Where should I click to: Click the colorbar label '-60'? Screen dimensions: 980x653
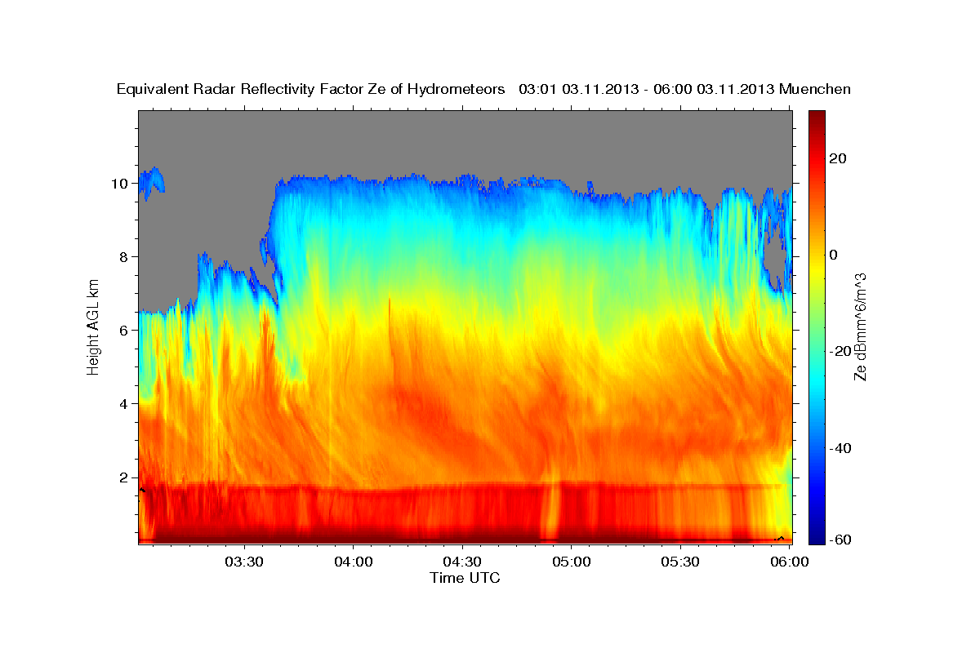840,540
